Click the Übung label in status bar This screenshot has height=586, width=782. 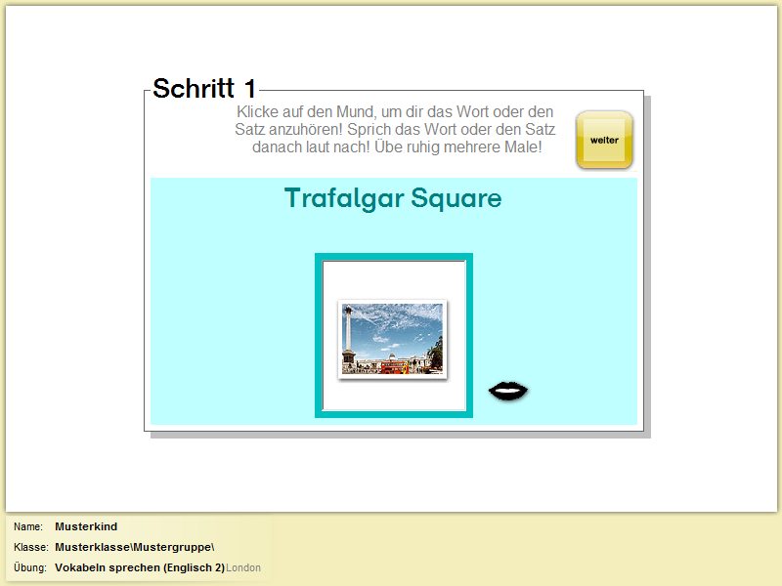[31, 567]
